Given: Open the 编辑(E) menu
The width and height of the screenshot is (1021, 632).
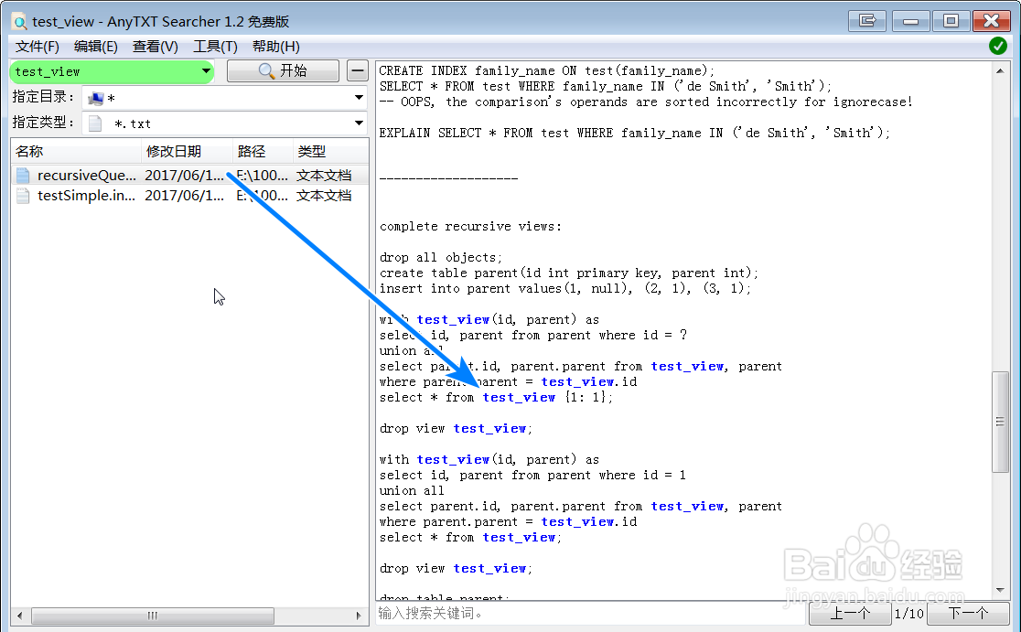Looking at the screenshot, I should (x=96, y=47).
